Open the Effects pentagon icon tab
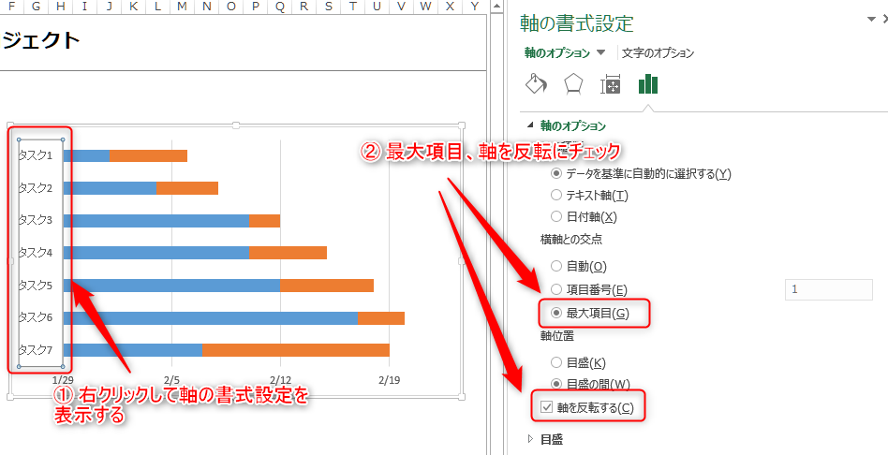The height and width of the screenshot is (455, 888). coord(573,85)
